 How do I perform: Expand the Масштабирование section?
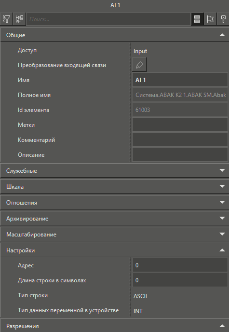114,234
